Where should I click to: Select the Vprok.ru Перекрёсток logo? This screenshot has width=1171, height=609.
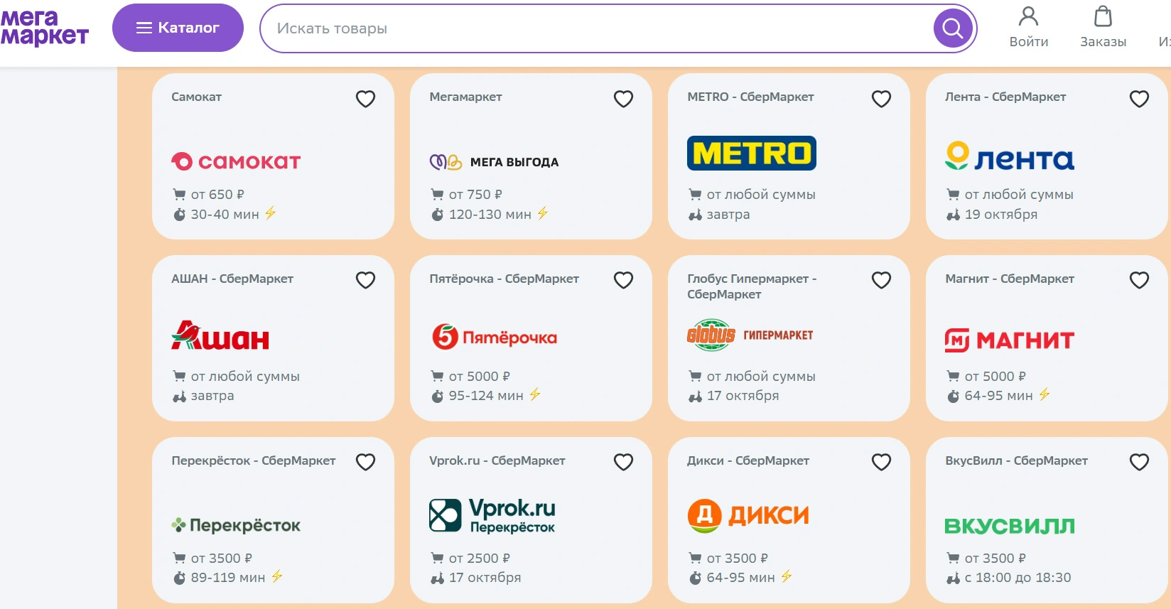click(492, 515)
